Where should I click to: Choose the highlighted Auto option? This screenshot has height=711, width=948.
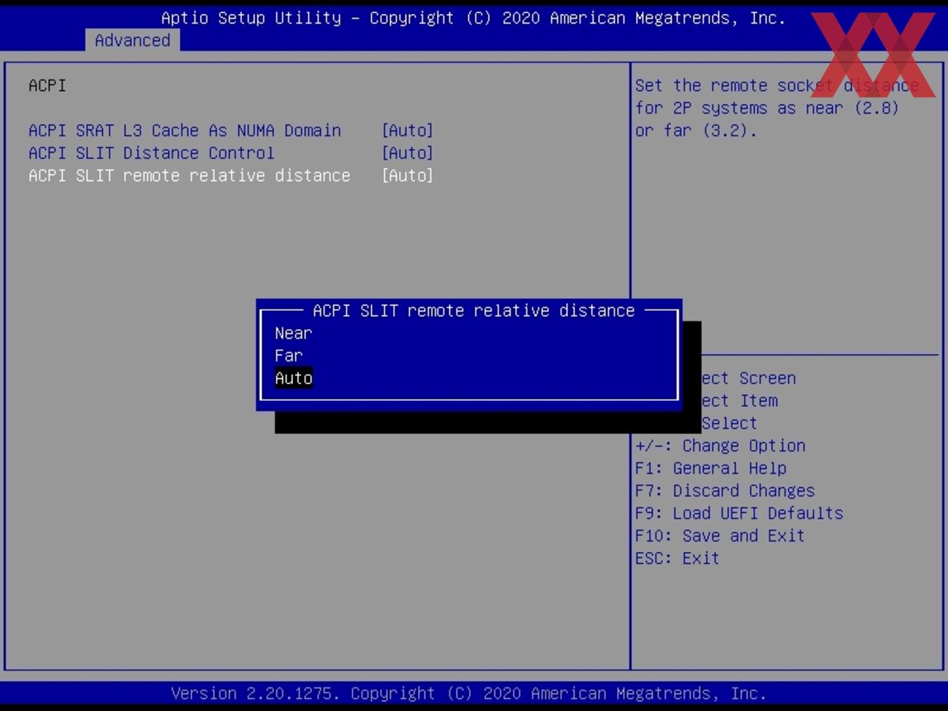click(x=293, y=378)
